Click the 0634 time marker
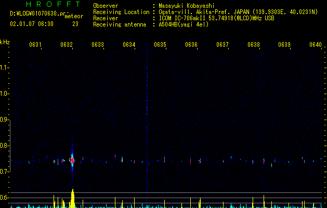This screenshot has width=327, height=208. pyautogui.click(x=129, y=45)
